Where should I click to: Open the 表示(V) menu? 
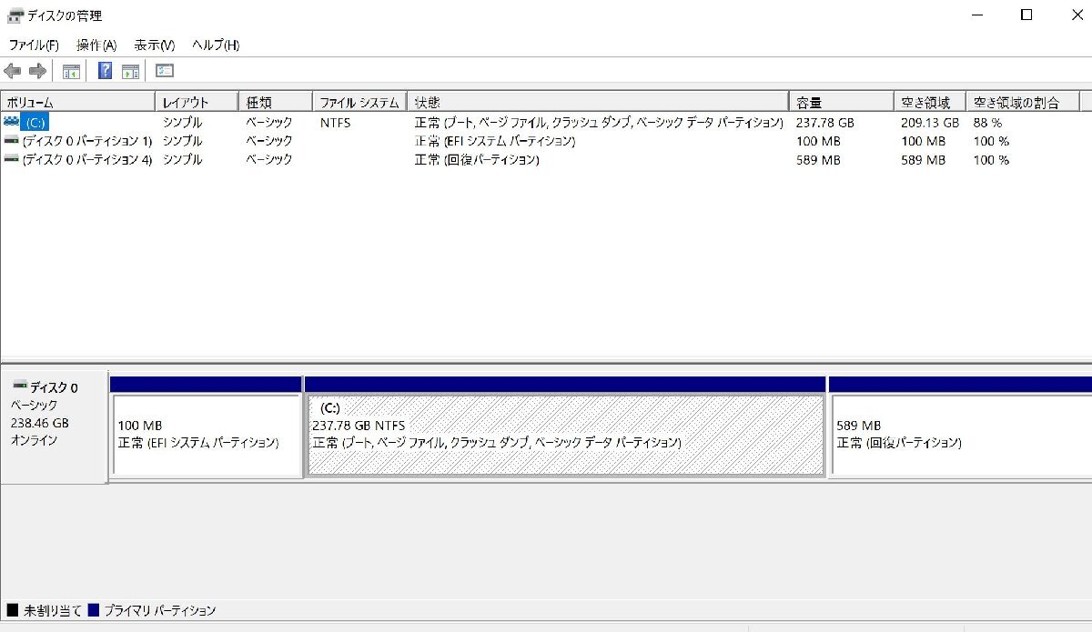(154, 45)
